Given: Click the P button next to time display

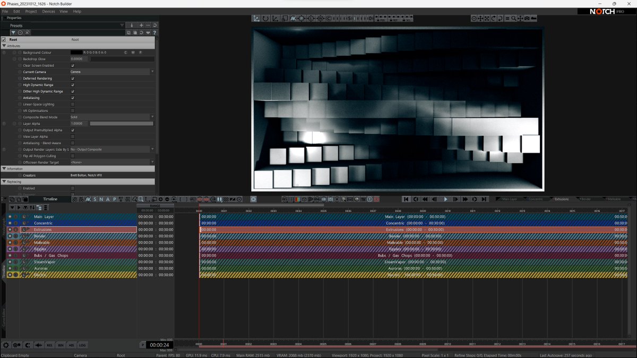Looking at the screenshot, I should point(142,344).
